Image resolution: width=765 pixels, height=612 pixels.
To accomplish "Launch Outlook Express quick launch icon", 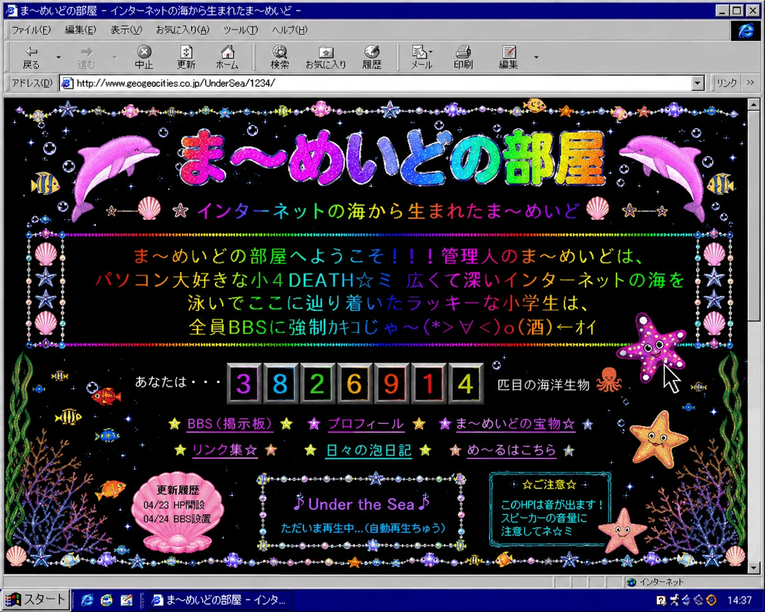I will tap(106, 600).
